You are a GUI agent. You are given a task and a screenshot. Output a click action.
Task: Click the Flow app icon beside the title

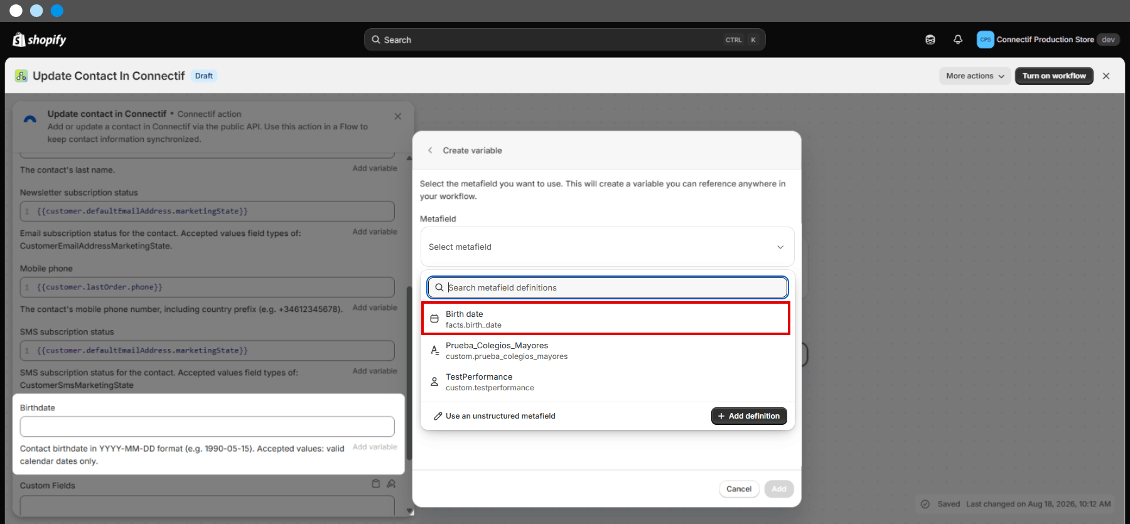pyautogui.click(x=21, y=76)
